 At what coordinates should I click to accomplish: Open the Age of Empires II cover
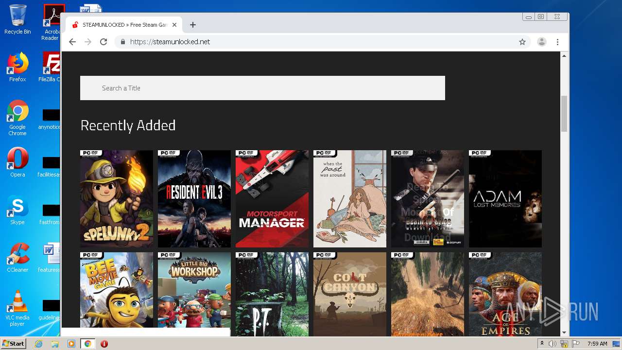point(505,294)
